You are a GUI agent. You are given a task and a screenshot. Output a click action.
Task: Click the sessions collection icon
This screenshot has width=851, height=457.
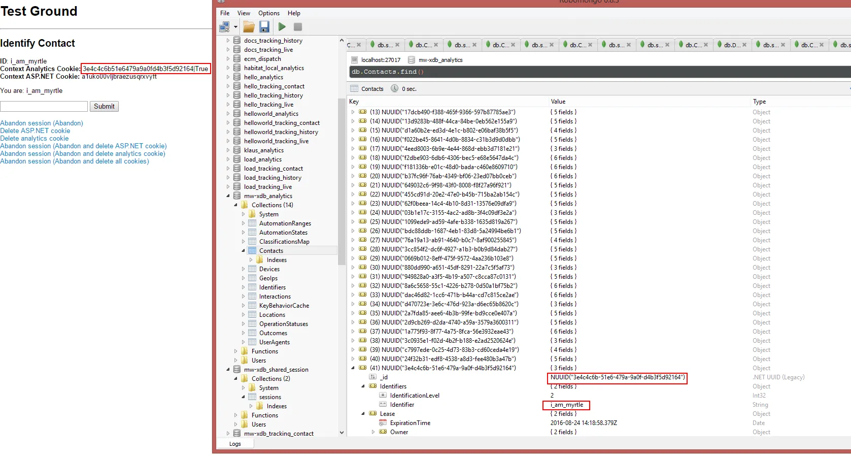pos(252,397)
